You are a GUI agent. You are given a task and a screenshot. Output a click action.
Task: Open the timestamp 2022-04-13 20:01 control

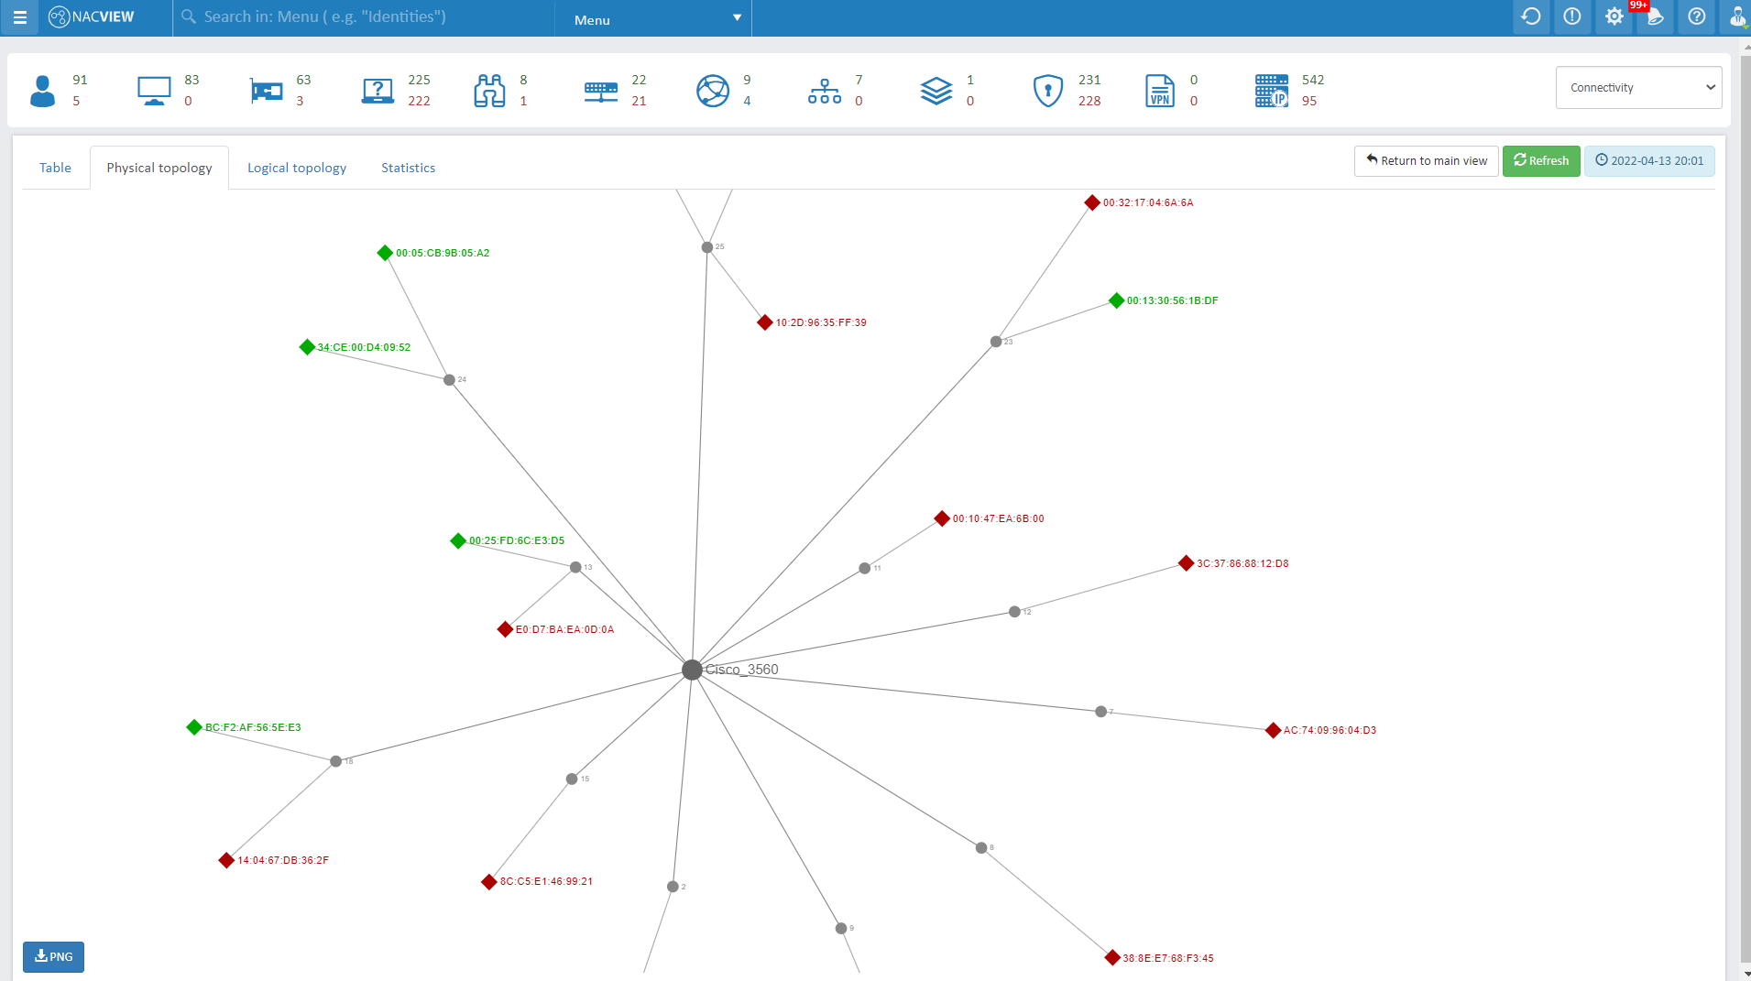(x=1648, y=160)
